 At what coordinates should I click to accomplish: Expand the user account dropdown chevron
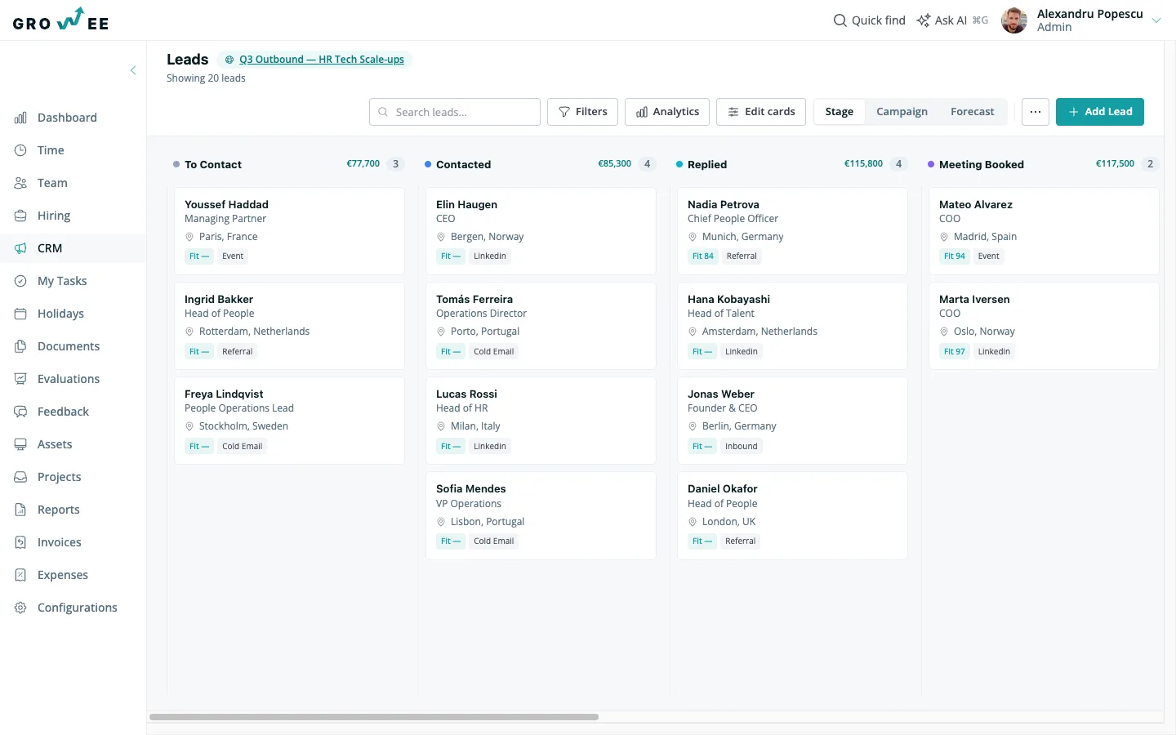click(x=1156, y=20)
